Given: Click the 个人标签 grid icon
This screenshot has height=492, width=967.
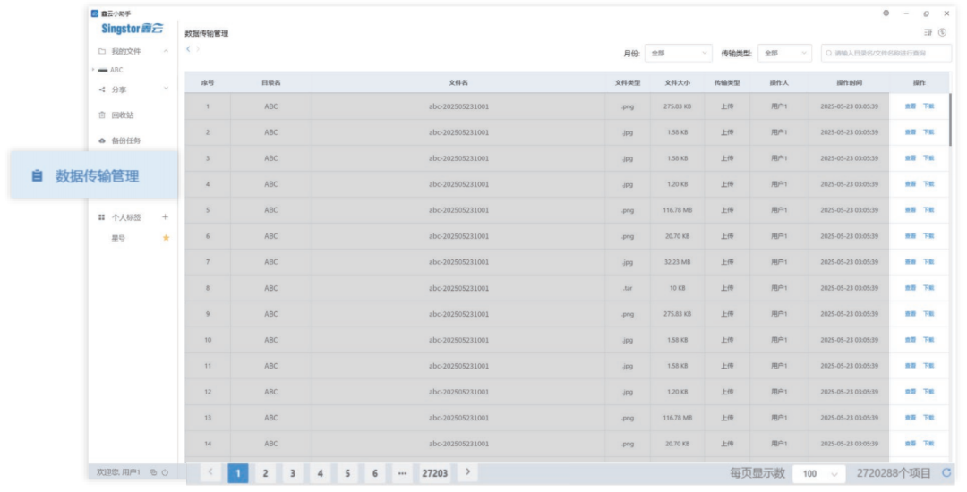Looking at the screenshot, I should [102, 217].
